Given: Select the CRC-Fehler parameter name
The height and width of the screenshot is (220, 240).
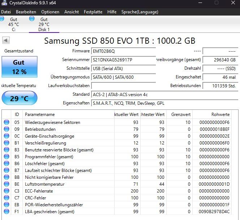Looking at the screenshot, I should tap(35, 198).
